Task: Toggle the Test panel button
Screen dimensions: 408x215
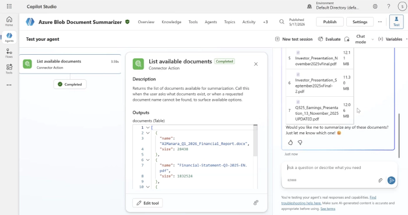Action: [x=396, y=22]
